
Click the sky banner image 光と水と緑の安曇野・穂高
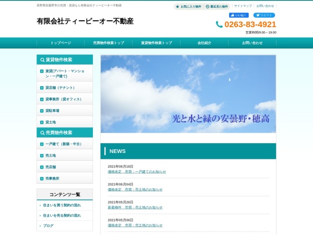pyautogui.click(x=188, y=94)
